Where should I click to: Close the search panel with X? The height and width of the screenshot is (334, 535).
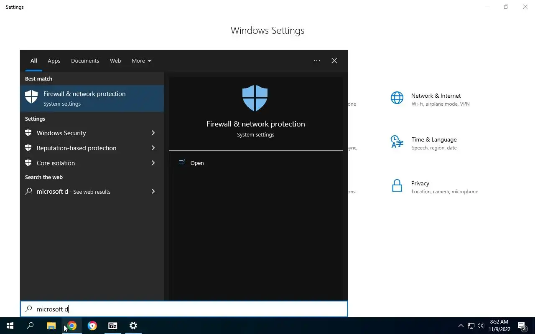[x=334, y=61]
